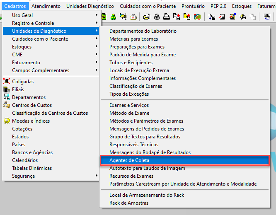Image resolution: width=276 pixels, height=215 pixels.
Task: Expand the Registro e Controle submenu arrow
Action: click(x=96, y=23)
